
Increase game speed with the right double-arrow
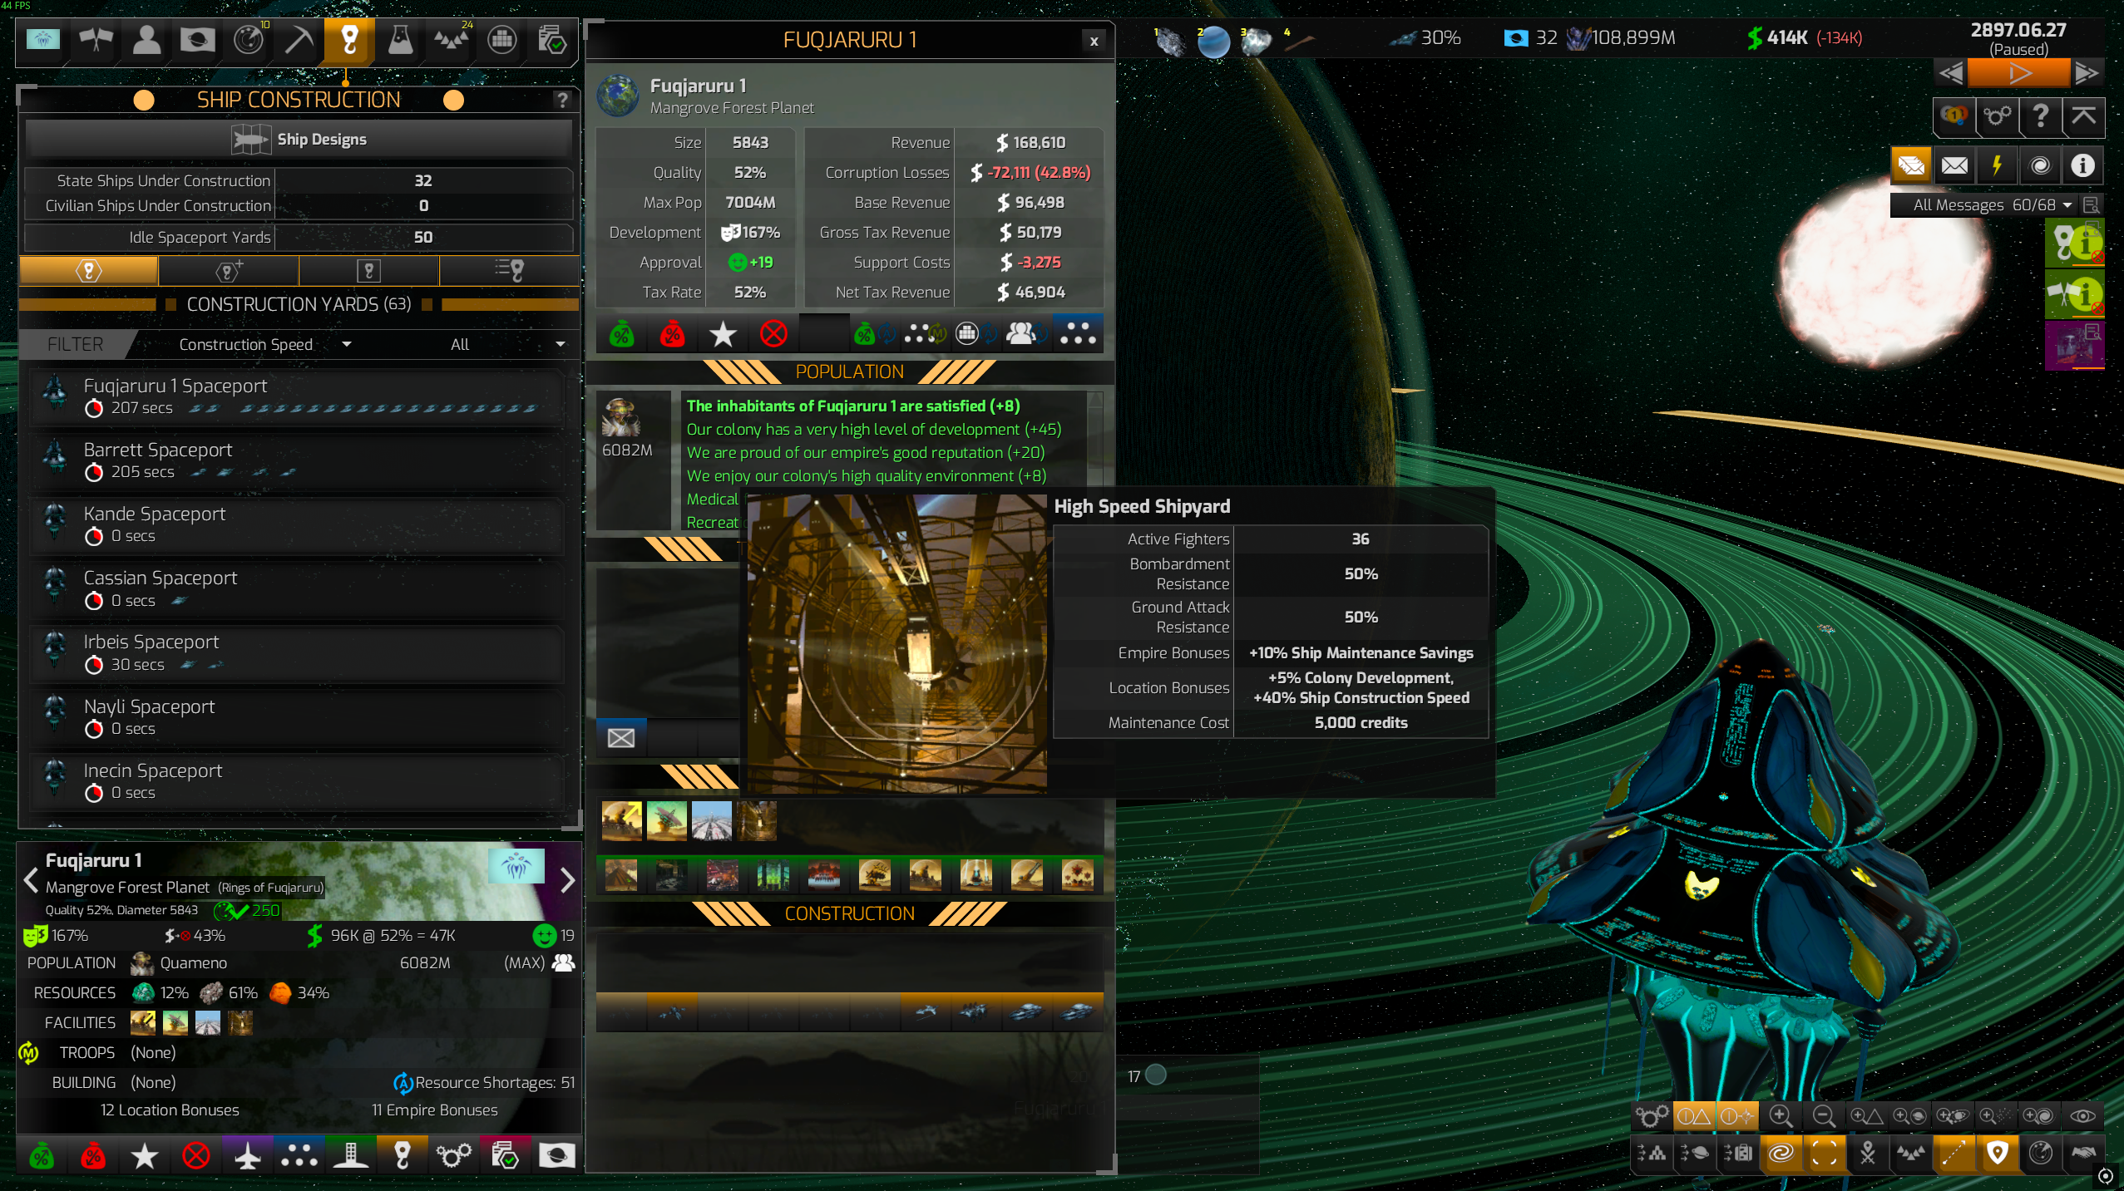click(2087, 74)
